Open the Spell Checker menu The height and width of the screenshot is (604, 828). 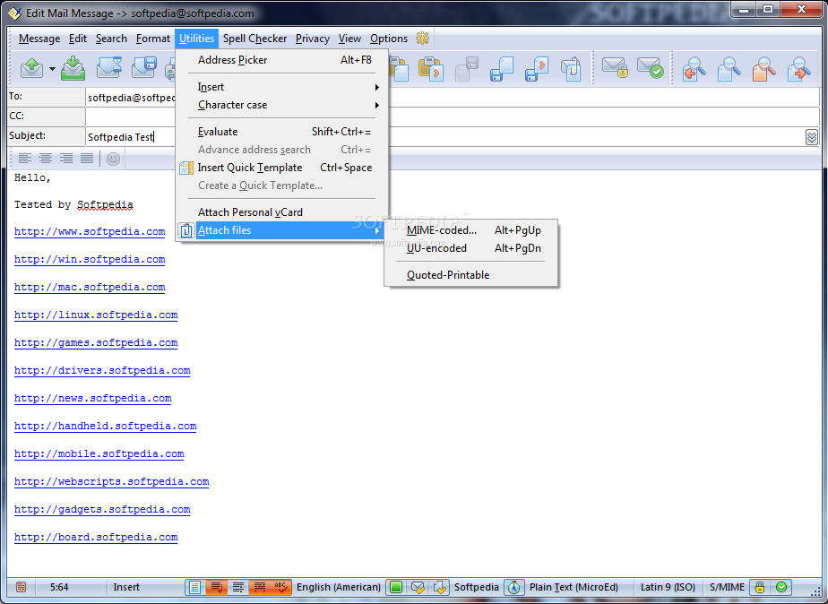[x=254, y=39]
